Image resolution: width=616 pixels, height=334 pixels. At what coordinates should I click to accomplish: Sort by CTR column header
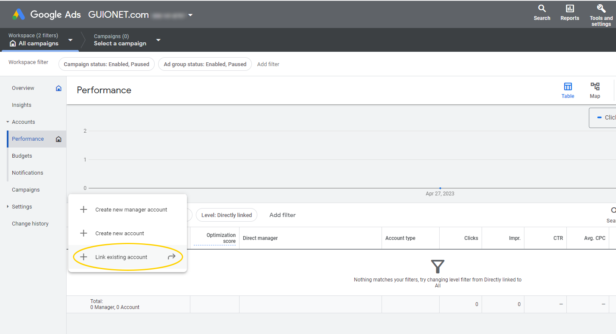click(558, 238)
